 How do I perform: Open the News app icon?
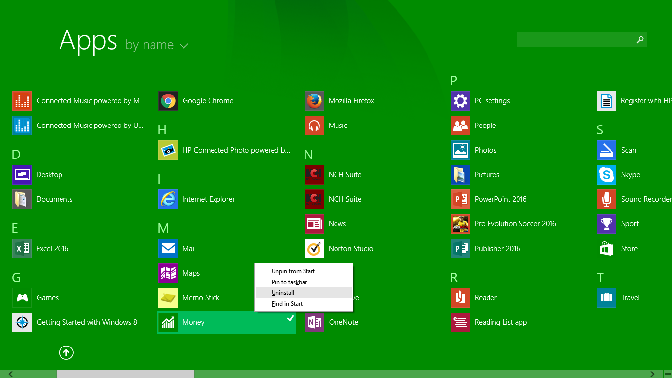pos(314,224)
